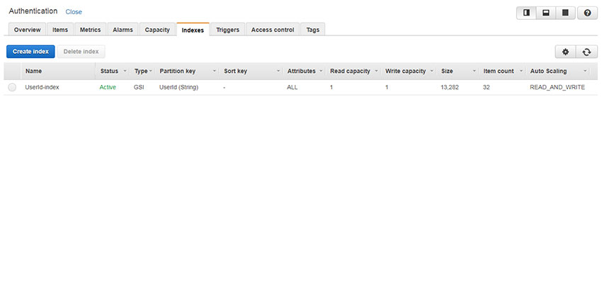
Task: Open Status column dropdown arrow
Action: pos(125,71)
